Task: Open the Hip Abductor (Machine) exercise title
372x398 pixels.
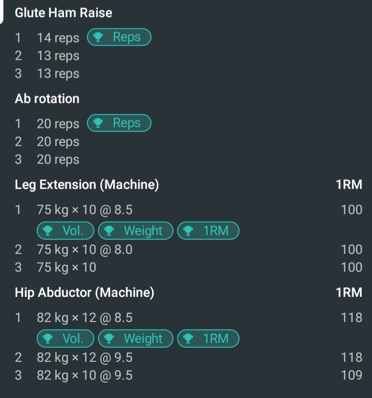Action: tap(84, 293)
